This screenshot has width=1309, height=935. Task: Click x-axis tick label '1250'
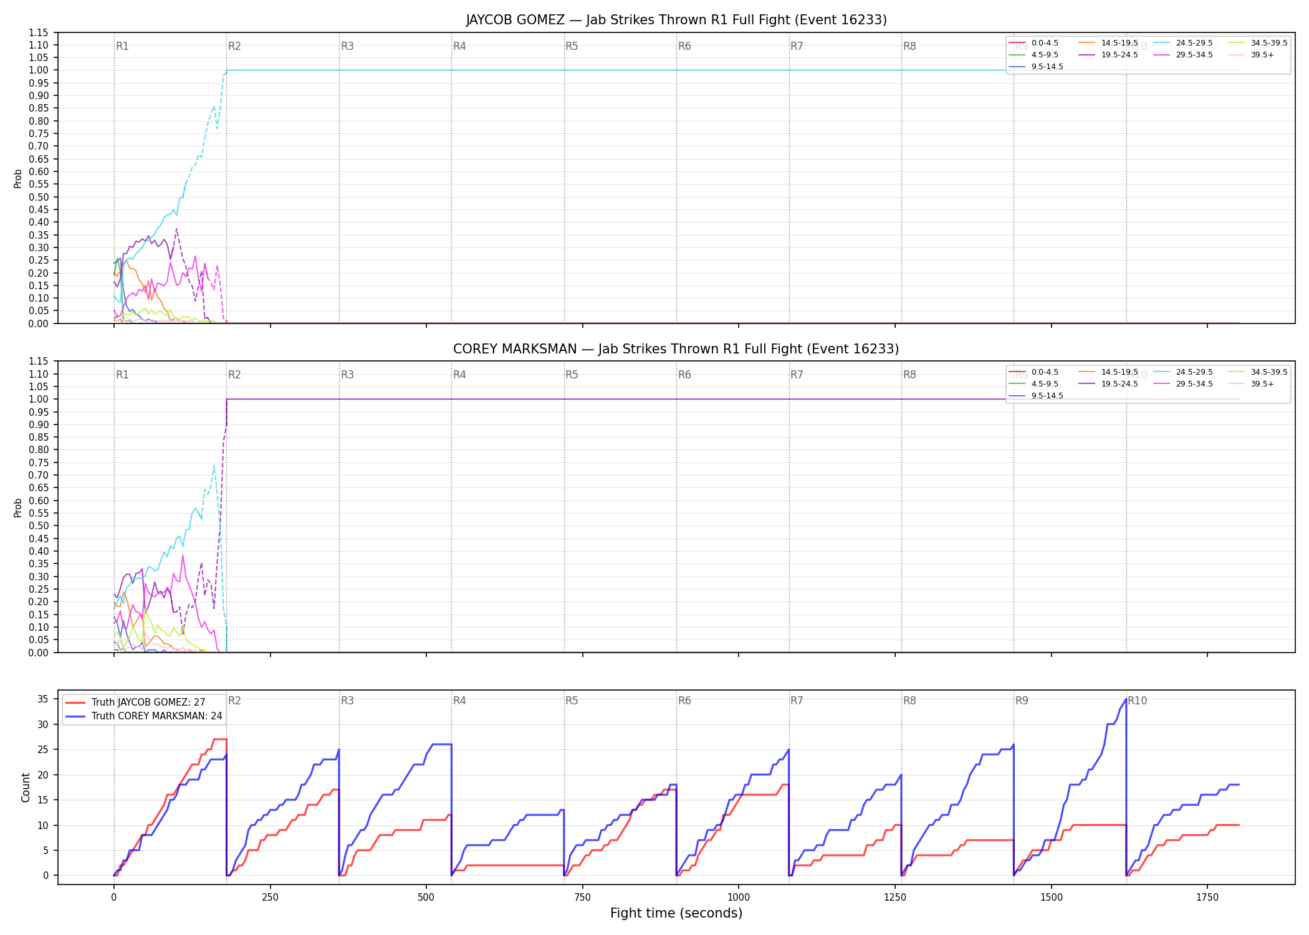(895, 898)
